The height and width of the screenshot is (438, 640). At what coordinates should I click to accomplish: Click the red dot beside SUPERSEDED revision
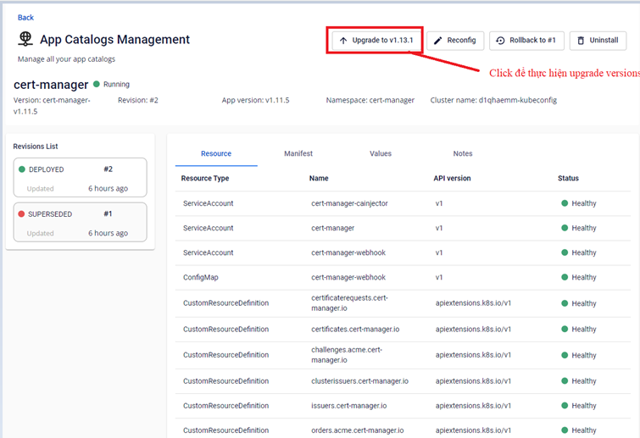(x=22, y=214)
